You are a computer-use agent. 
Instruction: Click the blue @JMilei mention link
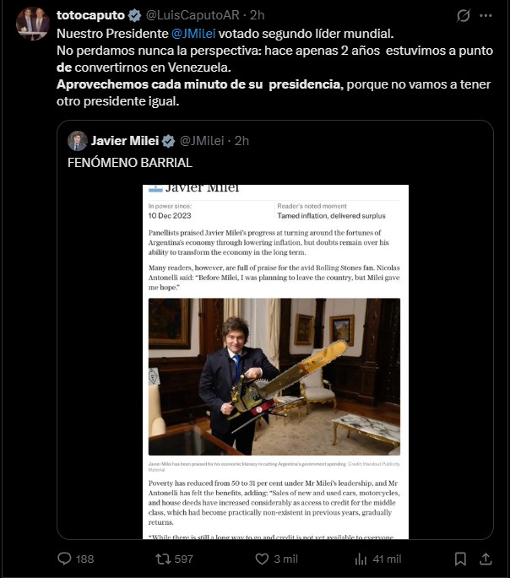pyautogui.click(x=193, y=34)
